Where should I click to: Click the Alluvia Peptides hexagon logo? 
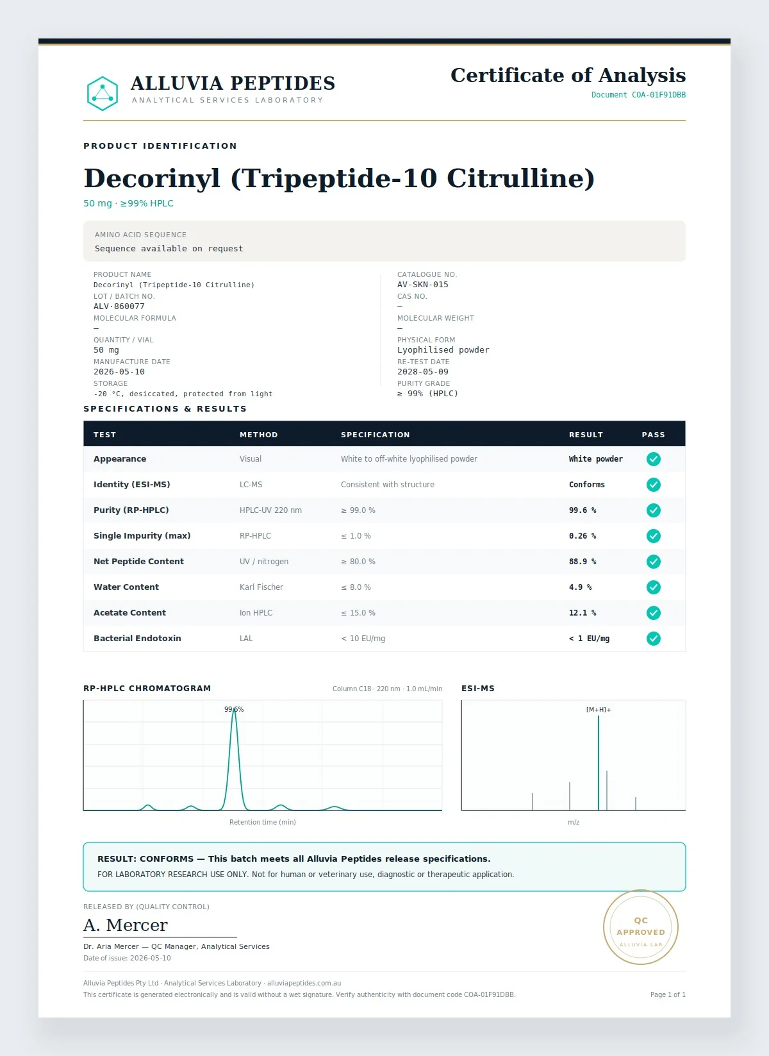coord(103,94)
